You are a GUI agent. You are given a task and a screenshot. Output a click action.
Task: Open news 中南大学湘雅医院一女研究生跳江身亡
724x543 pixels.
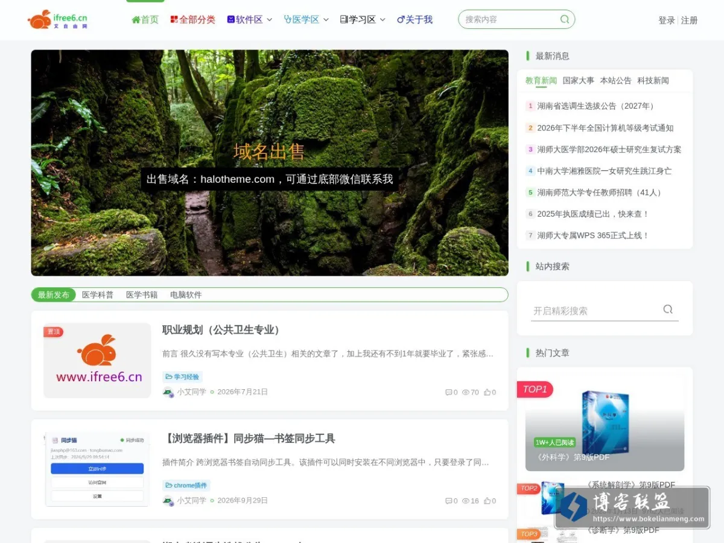[x=605, y=171]
